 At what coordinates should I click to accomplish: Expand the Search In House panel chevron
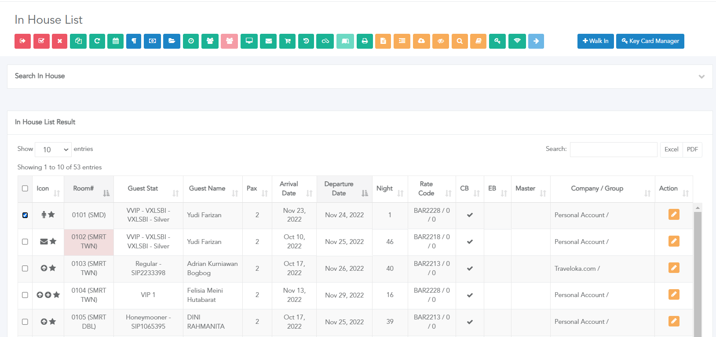[x=701, y=76]
